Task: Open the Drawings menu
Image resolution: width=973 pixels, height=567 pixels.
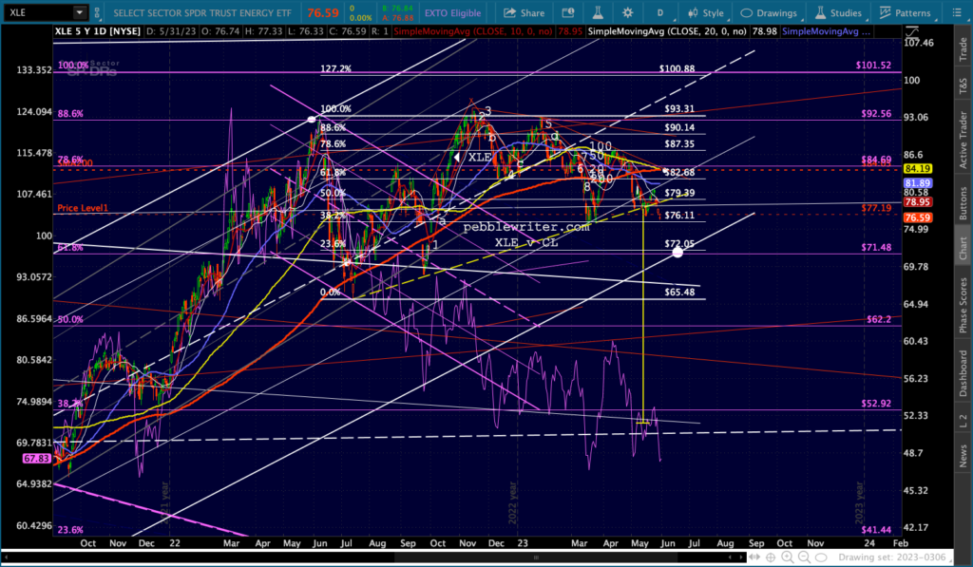Action: 769,12
